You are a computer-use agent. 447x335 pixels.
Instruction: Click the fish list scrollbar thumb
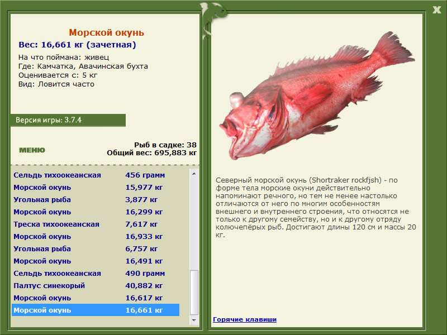[x=194, y=292]
